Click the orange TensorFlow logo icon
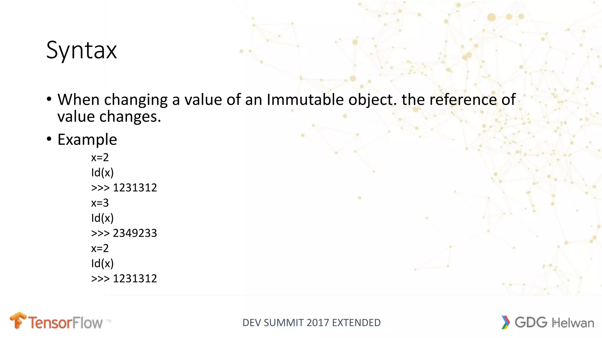The height and width of the screenshot is (338, 602). click(x=18, y=320)
